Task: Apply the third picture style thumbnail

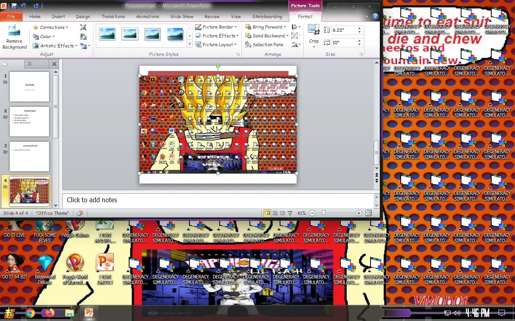Action: [x=152, y=34]
